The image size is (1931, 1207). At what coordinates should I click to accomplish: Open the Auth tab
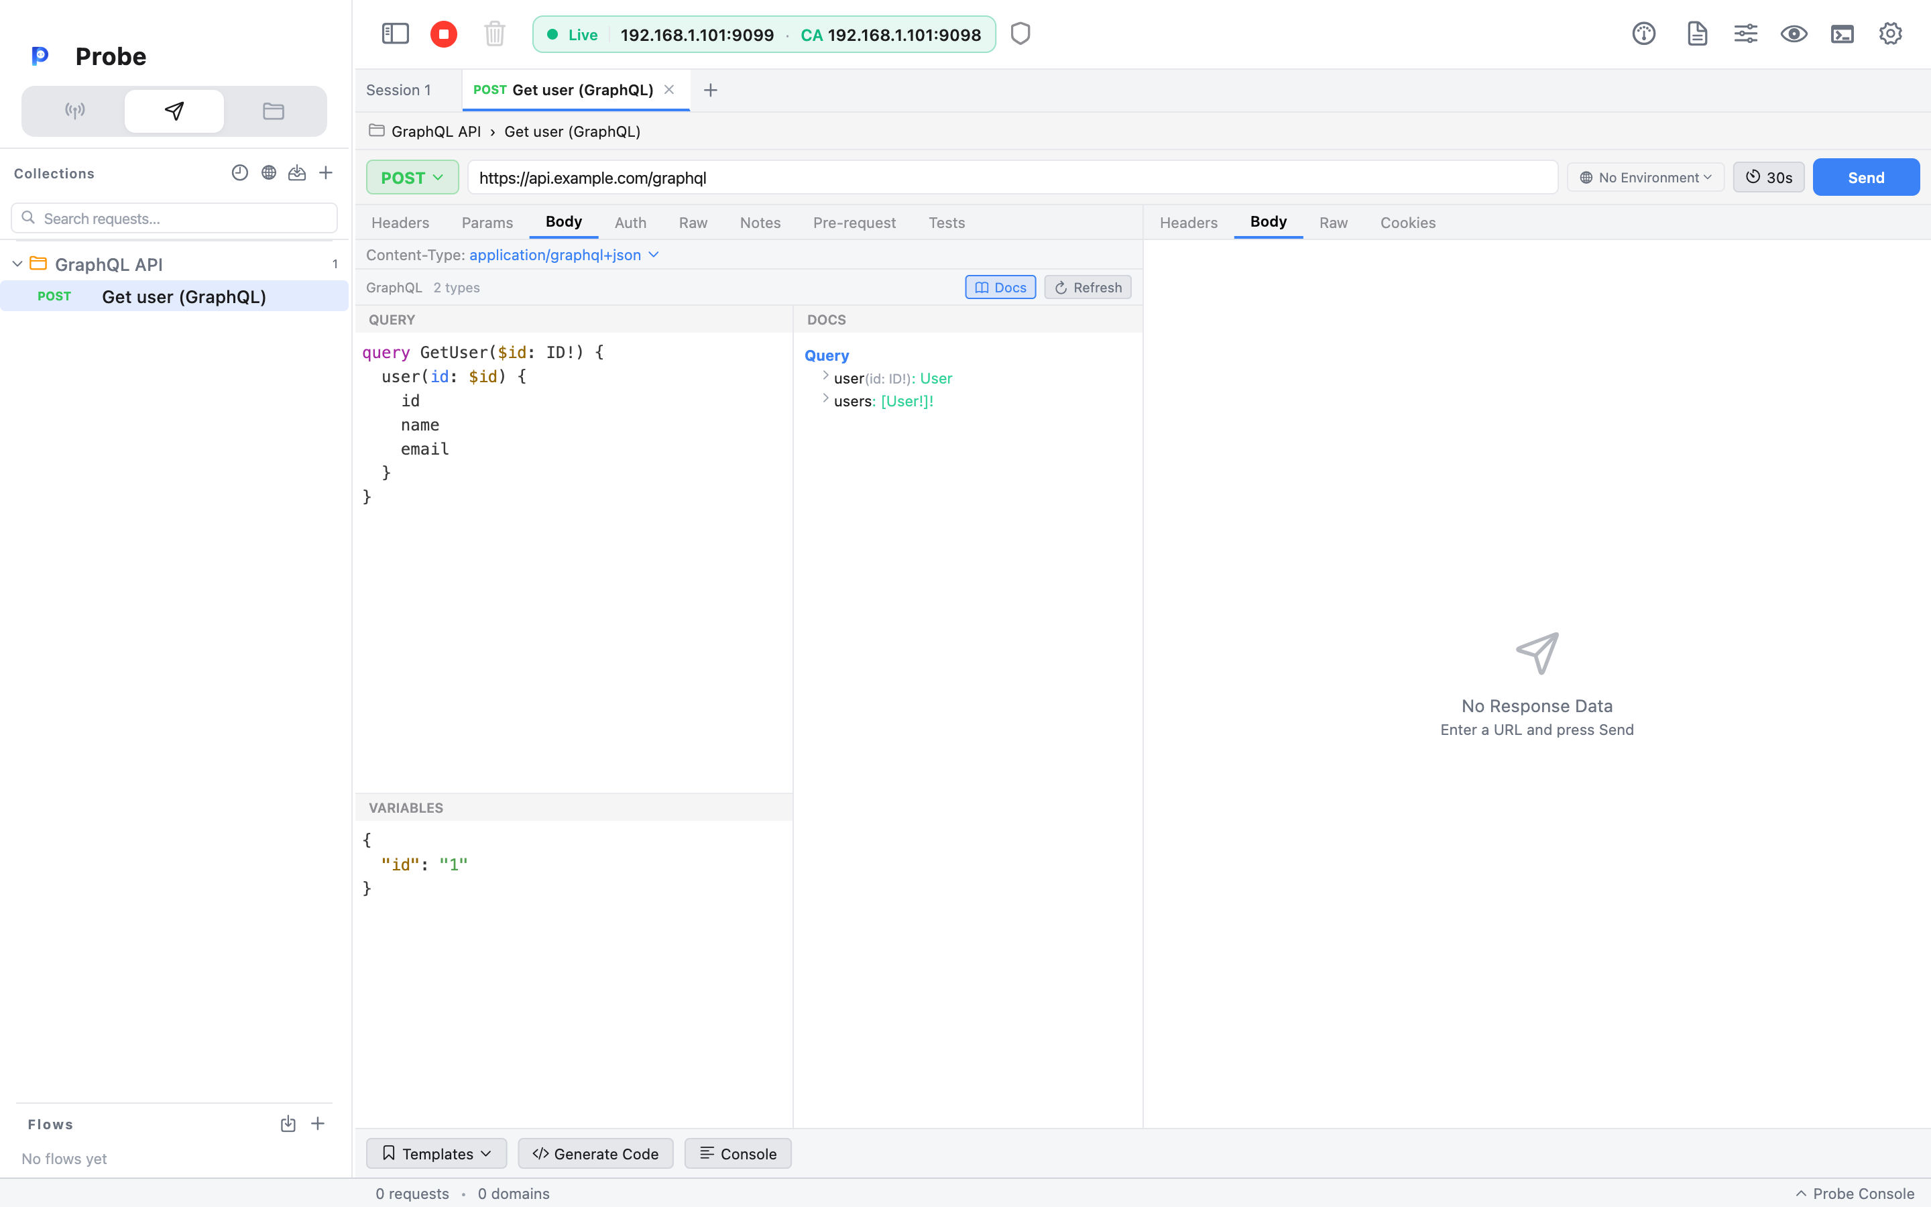pos(630,223)
